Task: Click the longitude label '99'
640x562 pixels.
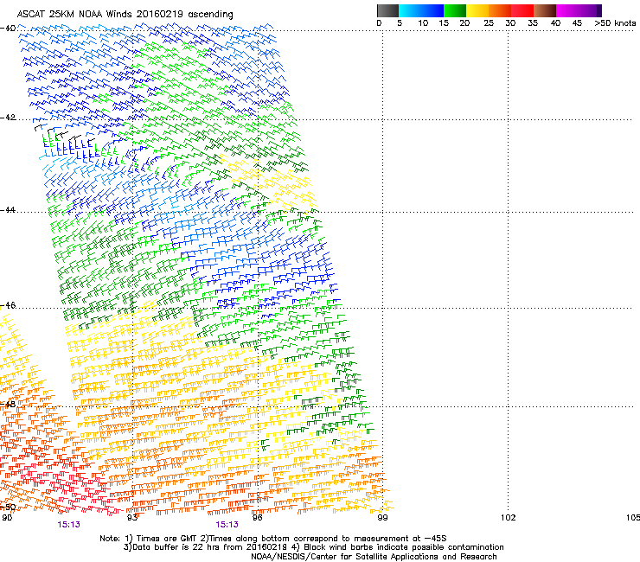Action: (x=382, y=518)
